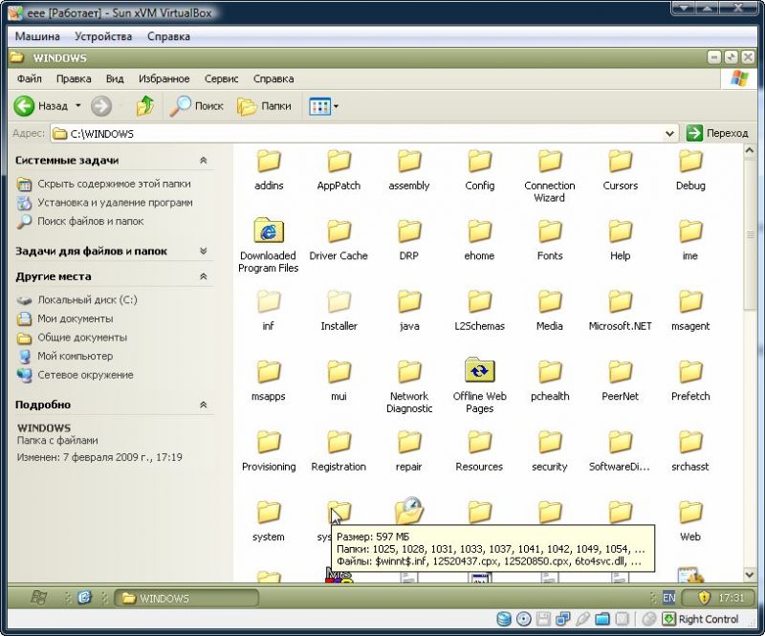
Task: Expand Задачи для файлов и папок panel
Action: (x=203, y=251)
